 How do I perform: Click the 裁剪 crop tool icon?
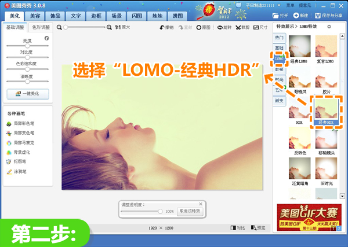(x=242, y=27)
